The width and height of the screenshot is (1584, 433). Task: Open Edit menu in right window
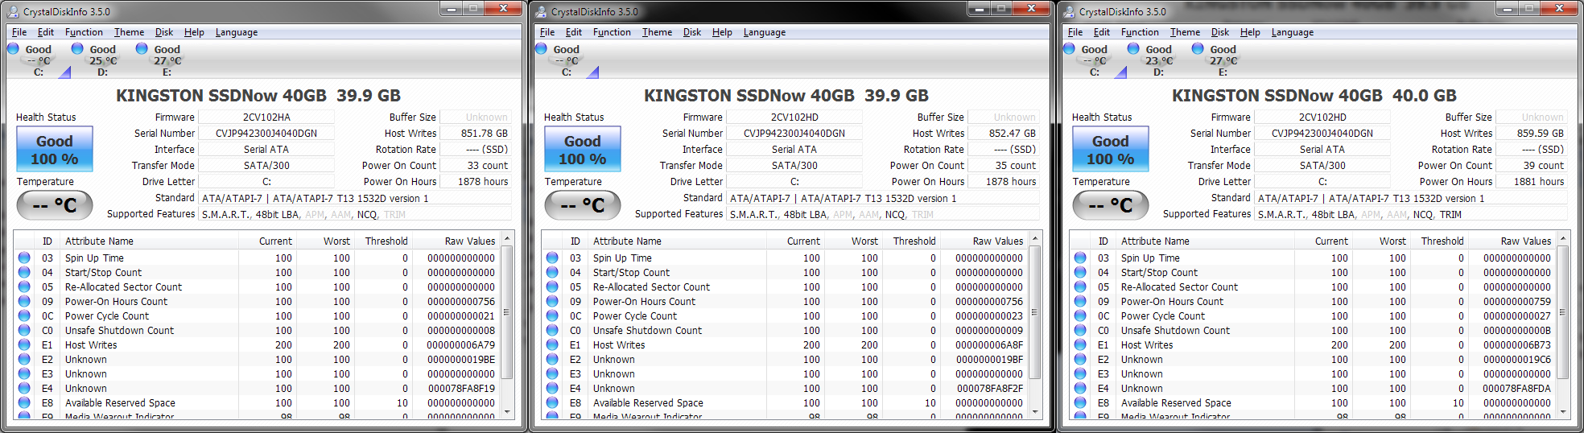point(1101,32)
